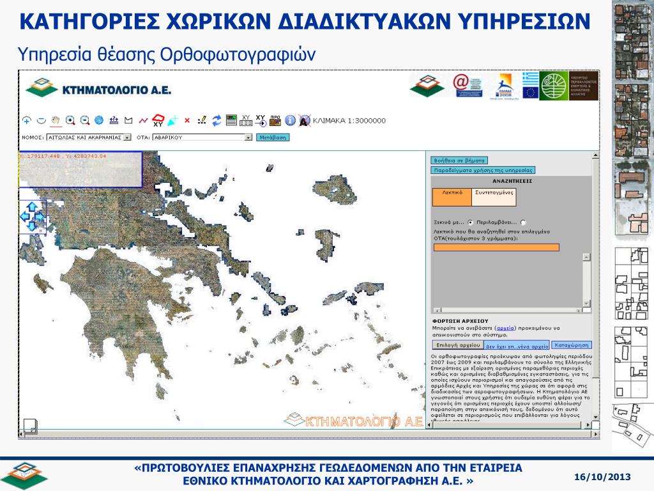Click the Επιλογή αρχείου button
Screen dimensions: 654x491
pos(458,345)
